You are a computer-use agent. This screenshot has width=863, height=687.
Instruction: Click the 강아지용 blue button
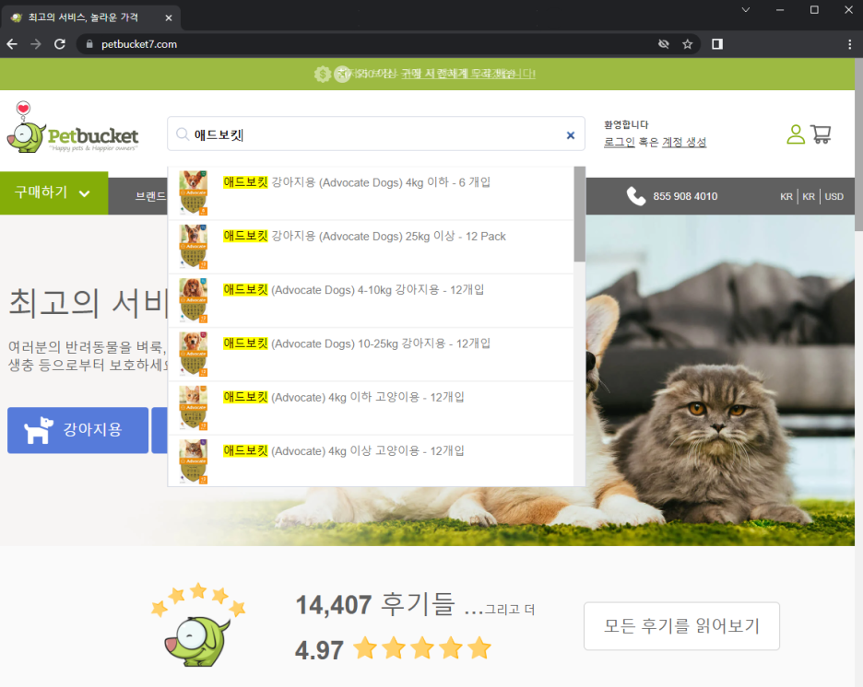coord(77,430)
